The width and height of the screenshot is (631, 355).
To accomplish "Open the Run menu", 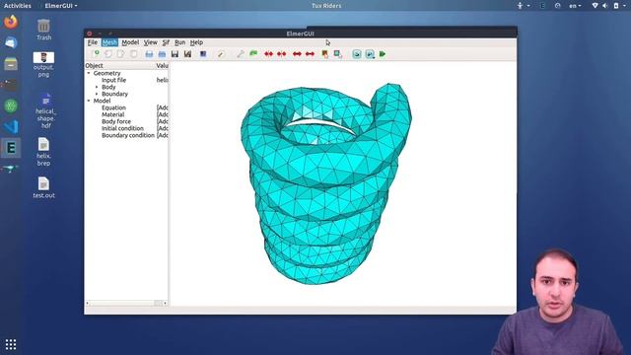I will coord(179,42).
